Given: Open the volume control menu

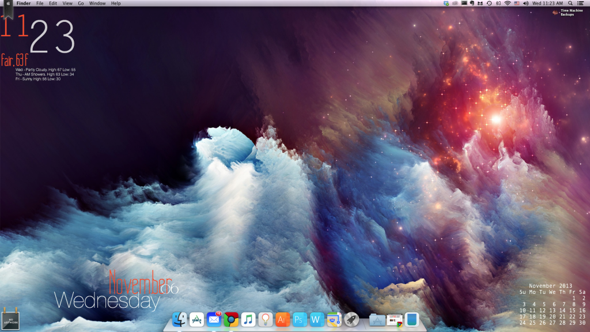Looking at the screenshot, I should click(525, 3).
